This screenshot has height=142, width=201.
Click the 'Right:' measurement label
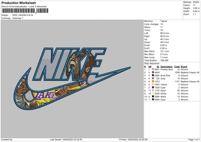[147, 36]
